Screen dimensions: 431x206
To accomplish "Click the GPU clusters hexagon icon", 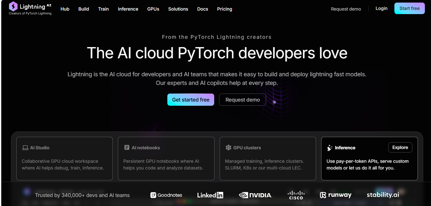I will (x=228, y=148).
